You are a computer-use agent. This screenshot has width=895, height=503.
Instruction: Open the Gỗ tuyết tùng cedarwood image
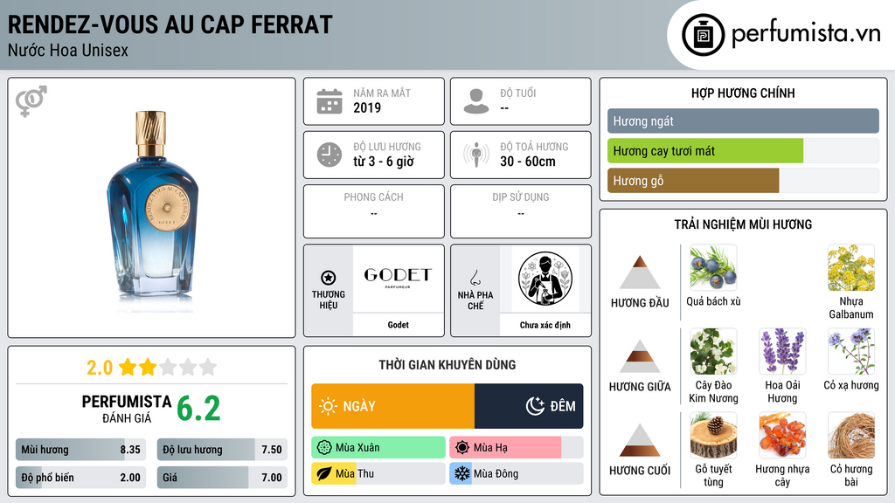point(713,436)
